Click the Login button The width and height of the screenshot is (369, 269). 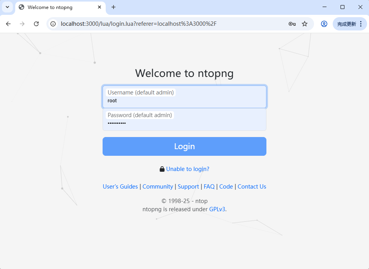[x=184, y=146]
